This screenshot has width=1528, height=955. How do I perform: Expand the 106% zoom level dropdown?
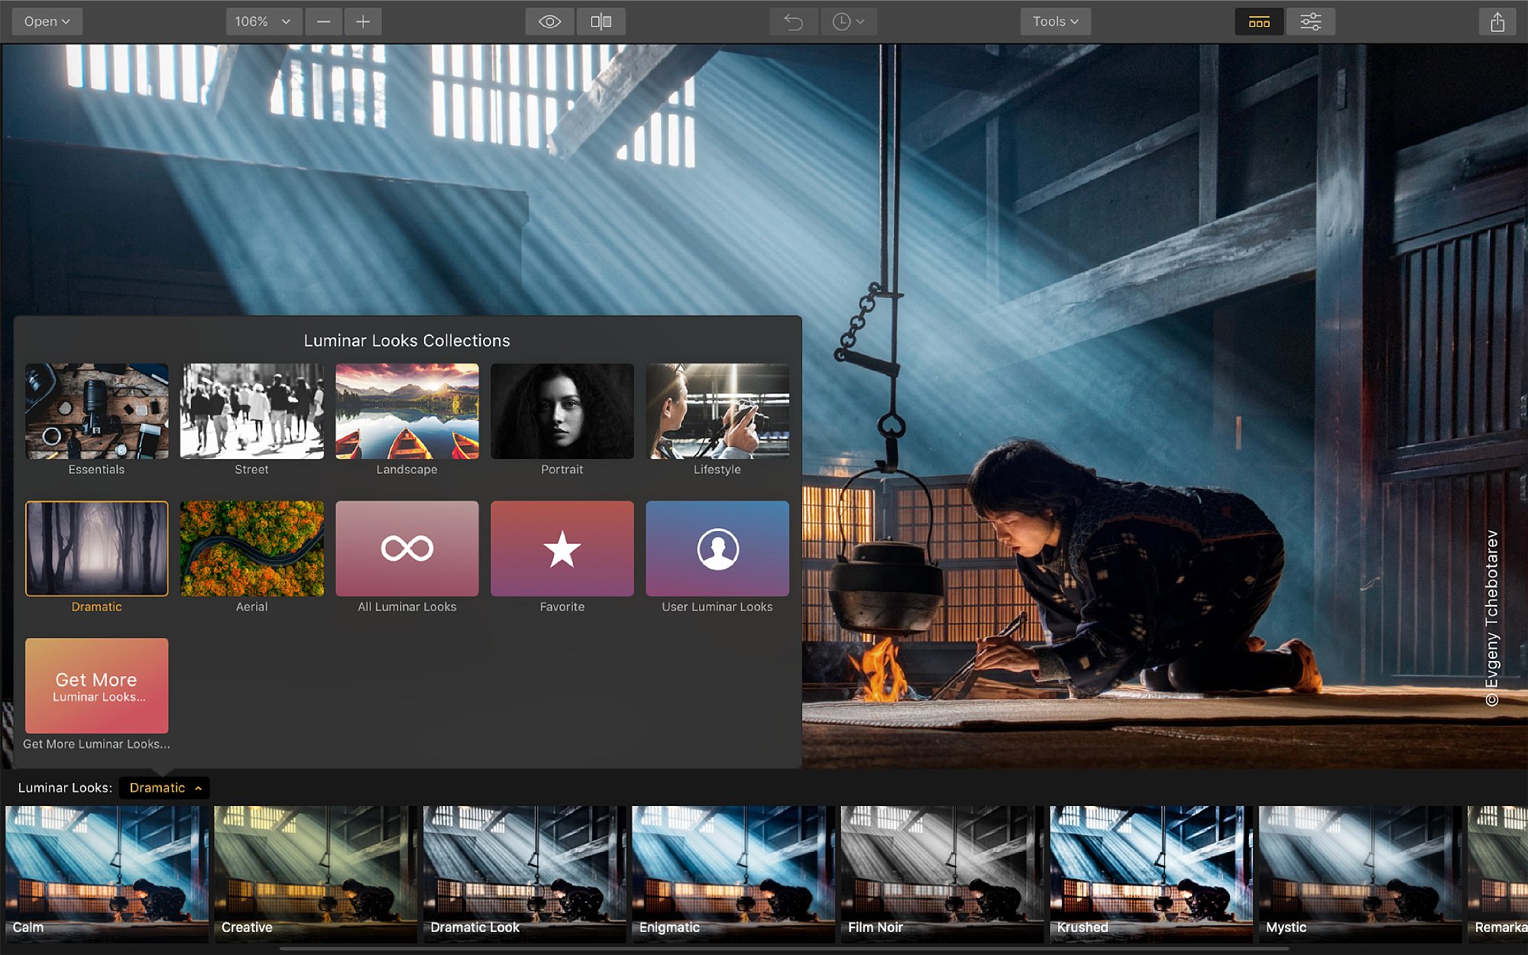tap(263, 21)
